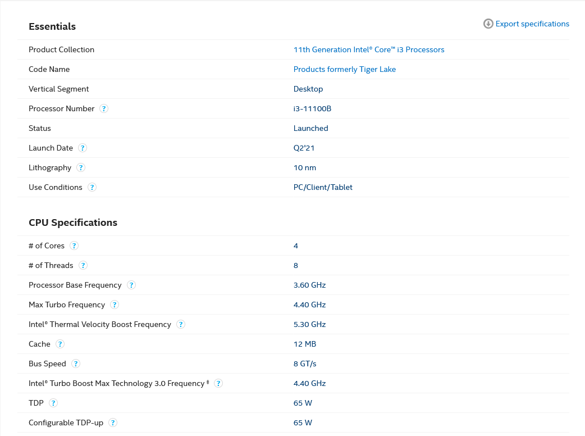Click the Export specifications download icon
The height and width of the screenshot is (436, 585).
coord(488,24)
